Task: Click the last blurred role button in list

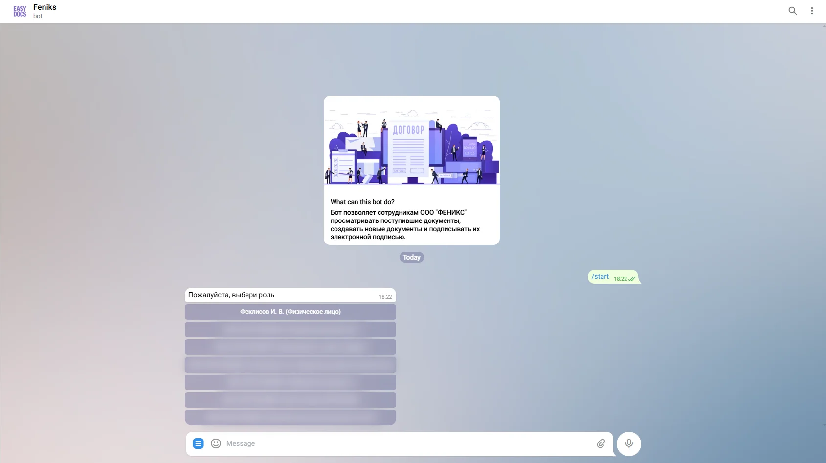Action: 290,418
